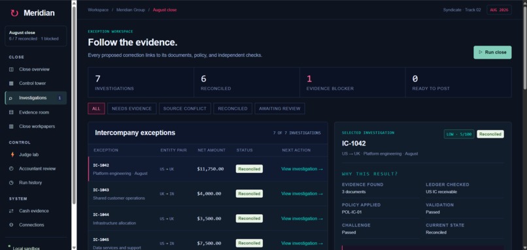Click LOW 5/100 risk badge
This screenshot has height=250, width=527.
click(x=459, y=134)
